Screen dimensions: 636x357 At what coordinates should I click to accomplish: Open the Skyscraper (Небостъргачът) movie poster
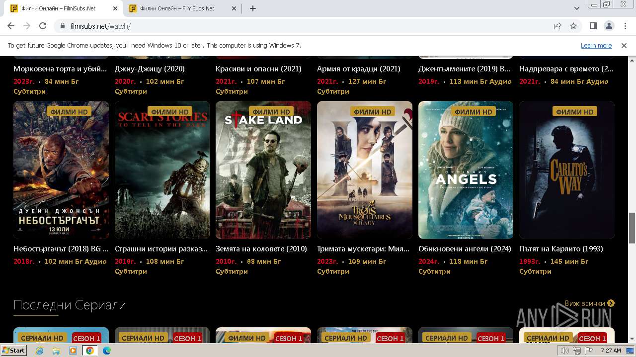coord(61,170)
